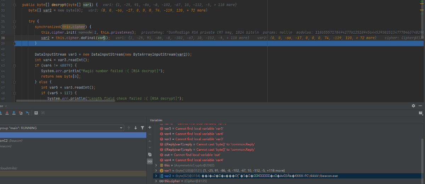The image size is (425, 184).
Task: Click the Run to Cursor icon
Action: click(x=27, y=113)
